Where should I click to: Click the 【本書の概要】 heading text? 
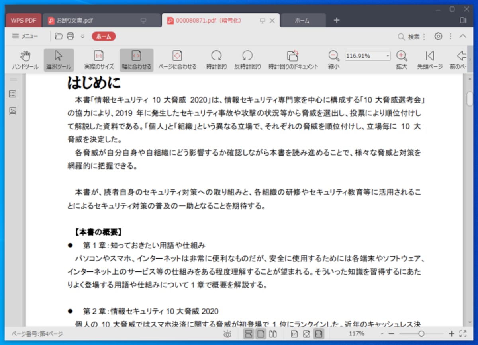98,232
